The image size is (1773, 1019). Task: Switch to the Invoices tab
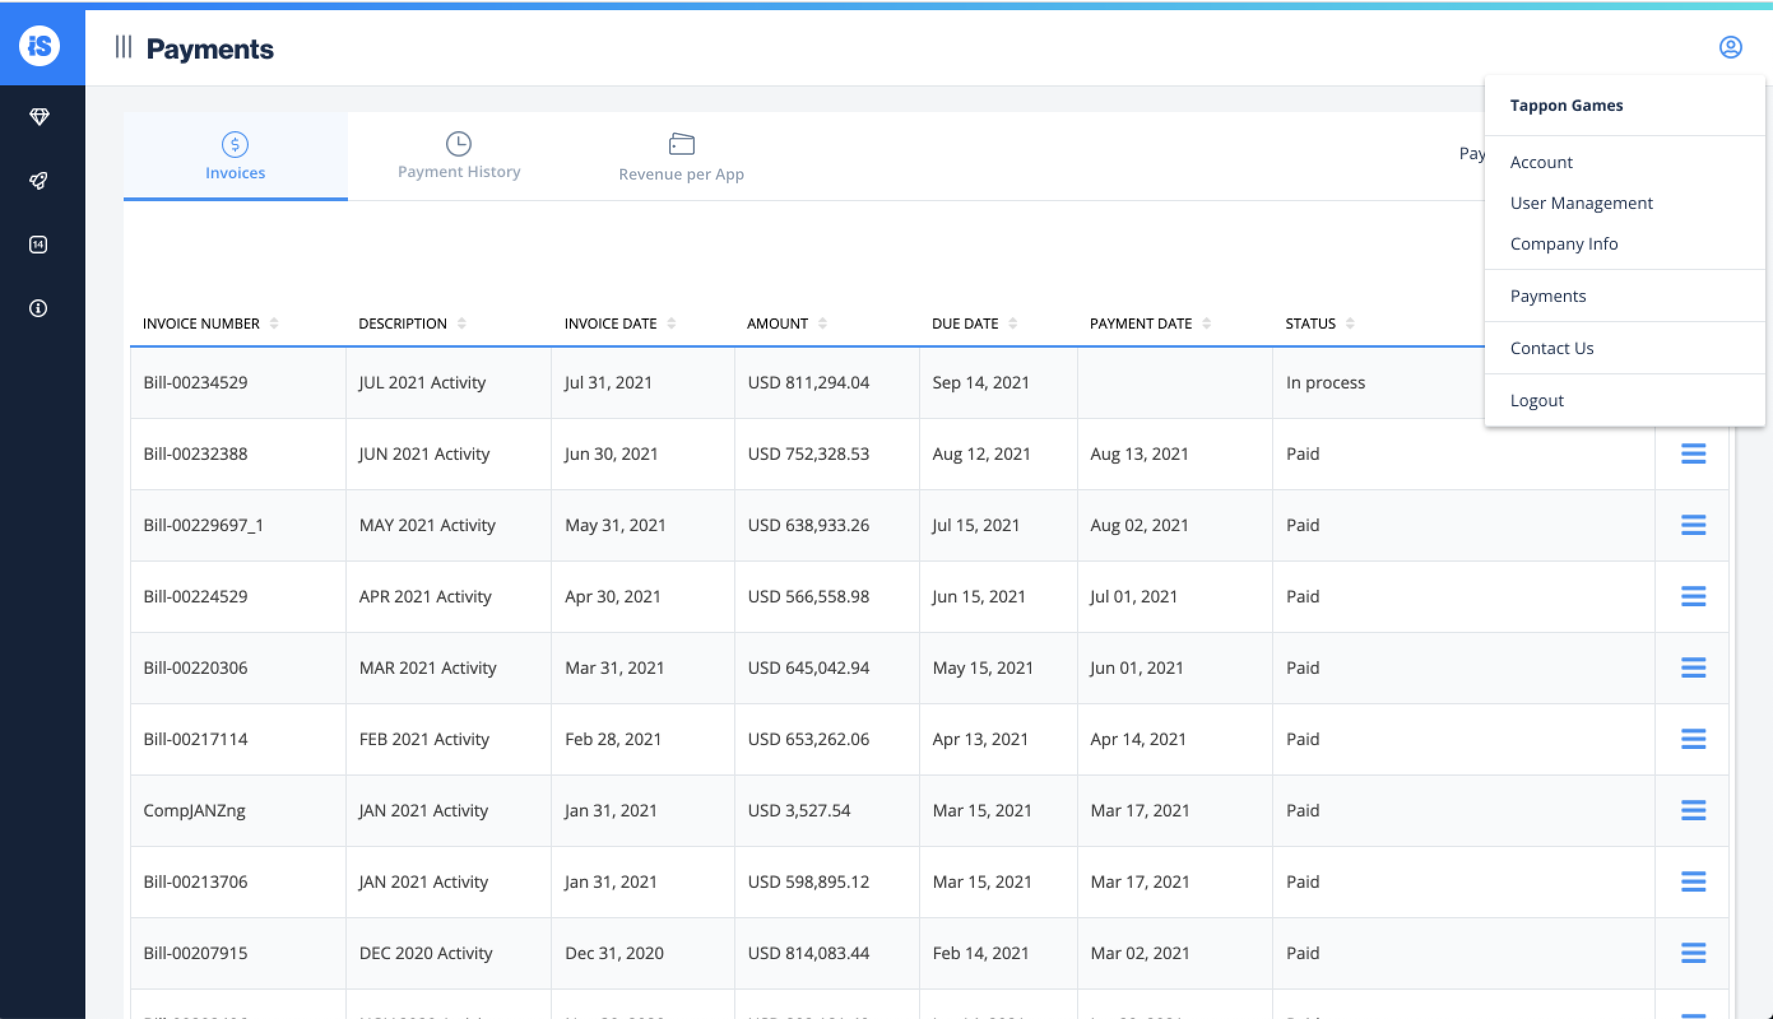click(x=235, y=156)
